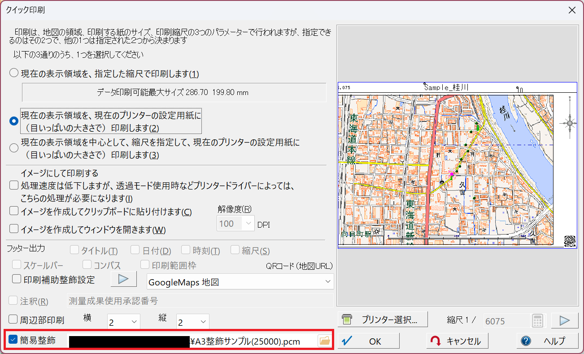Click the map preview thumbnail
Image resolution: width=584 pixels, height=354 pixels.
click(457, 165)
